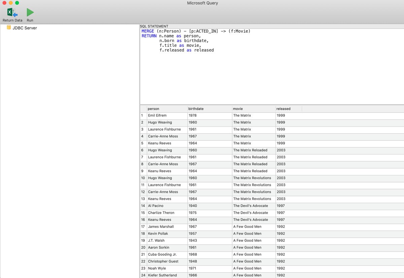Image resolution: width=404 pixels, height=278 pixels.
Task: Click the MERGE keyword in the query
Action: click(x=148, y=31)
